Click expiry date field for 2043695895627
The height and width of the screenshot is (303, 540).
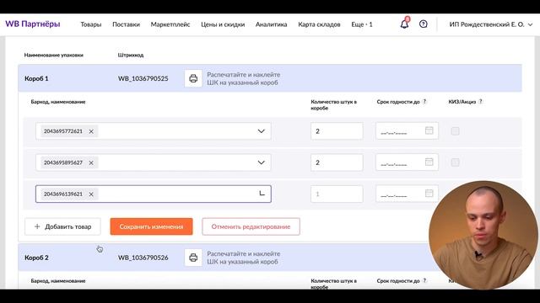point(407,162)
